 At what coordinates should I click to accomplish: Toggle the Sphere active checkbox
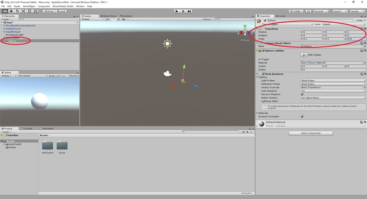coord(265,20)
